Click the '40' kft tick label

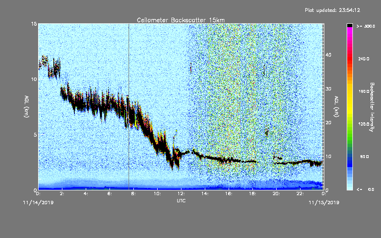(328, 55)
